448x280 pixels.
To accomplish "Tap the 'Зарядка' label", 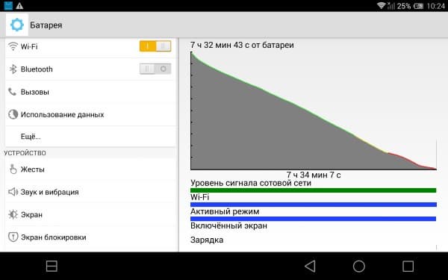I will (207, 240).
